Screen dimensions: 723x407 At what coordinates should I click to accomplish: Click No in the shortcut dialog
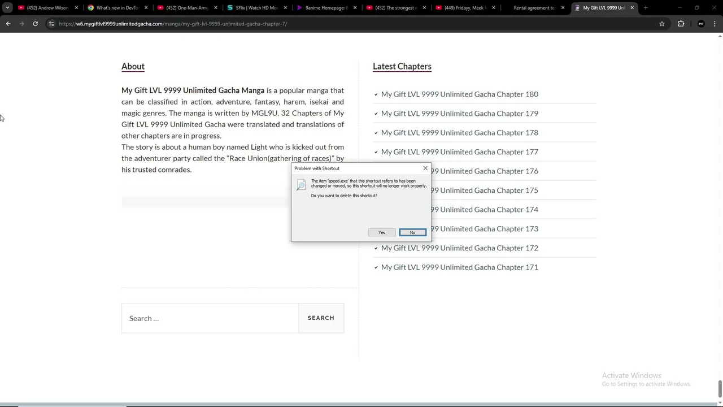click(412, 232)
